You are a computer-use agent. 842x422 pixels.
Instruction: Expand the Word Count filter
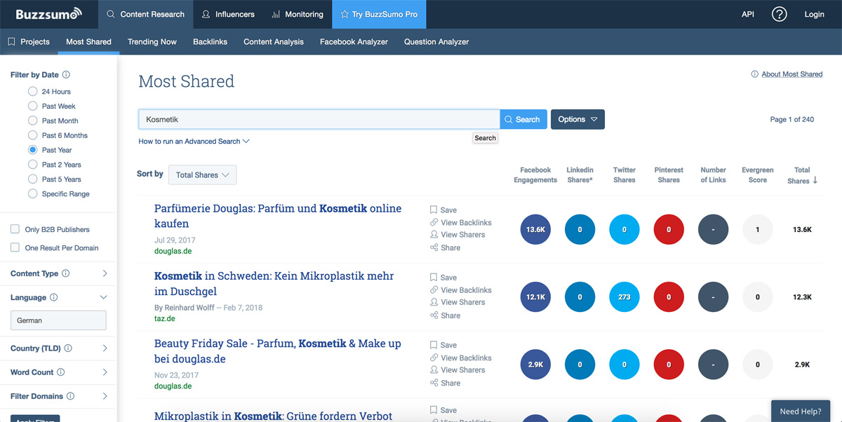pos(105,372)
